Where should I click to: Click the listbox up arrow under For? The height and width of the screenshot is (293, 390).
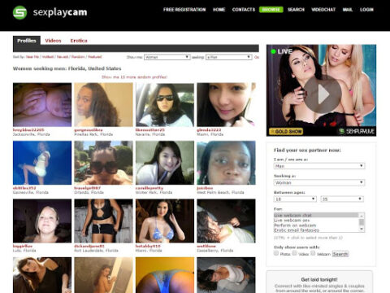(x=362, y=216)
